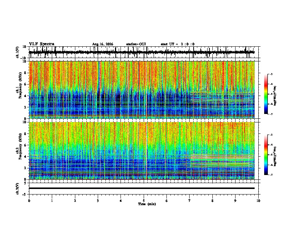Click the thick black ch.3 trace line
Viewport: 291px width, 225px height.
(141, 188)
